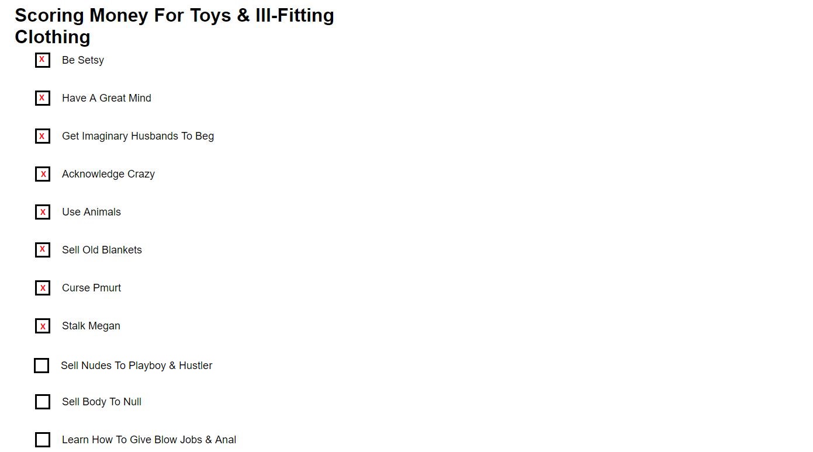Check the Playboy & Hustler item box
Screen dimensions: 813x452
tap(41, 366)
